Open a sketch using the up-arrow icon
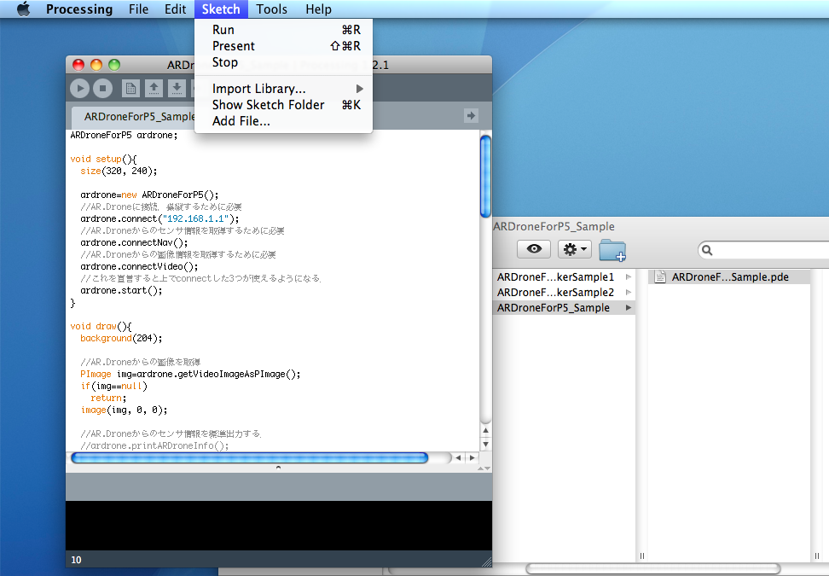This screenshot has height=576, width=829. pyautogui.click(x=154, y=89)
